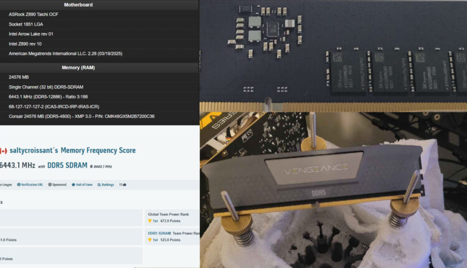The image size is (467, 268).
Task: Open the saltycroissant user profile link
Action: pos(36,151)
